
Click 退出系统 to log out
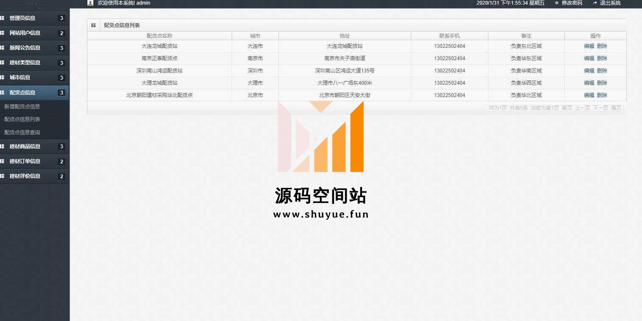(x=610, y=3)
